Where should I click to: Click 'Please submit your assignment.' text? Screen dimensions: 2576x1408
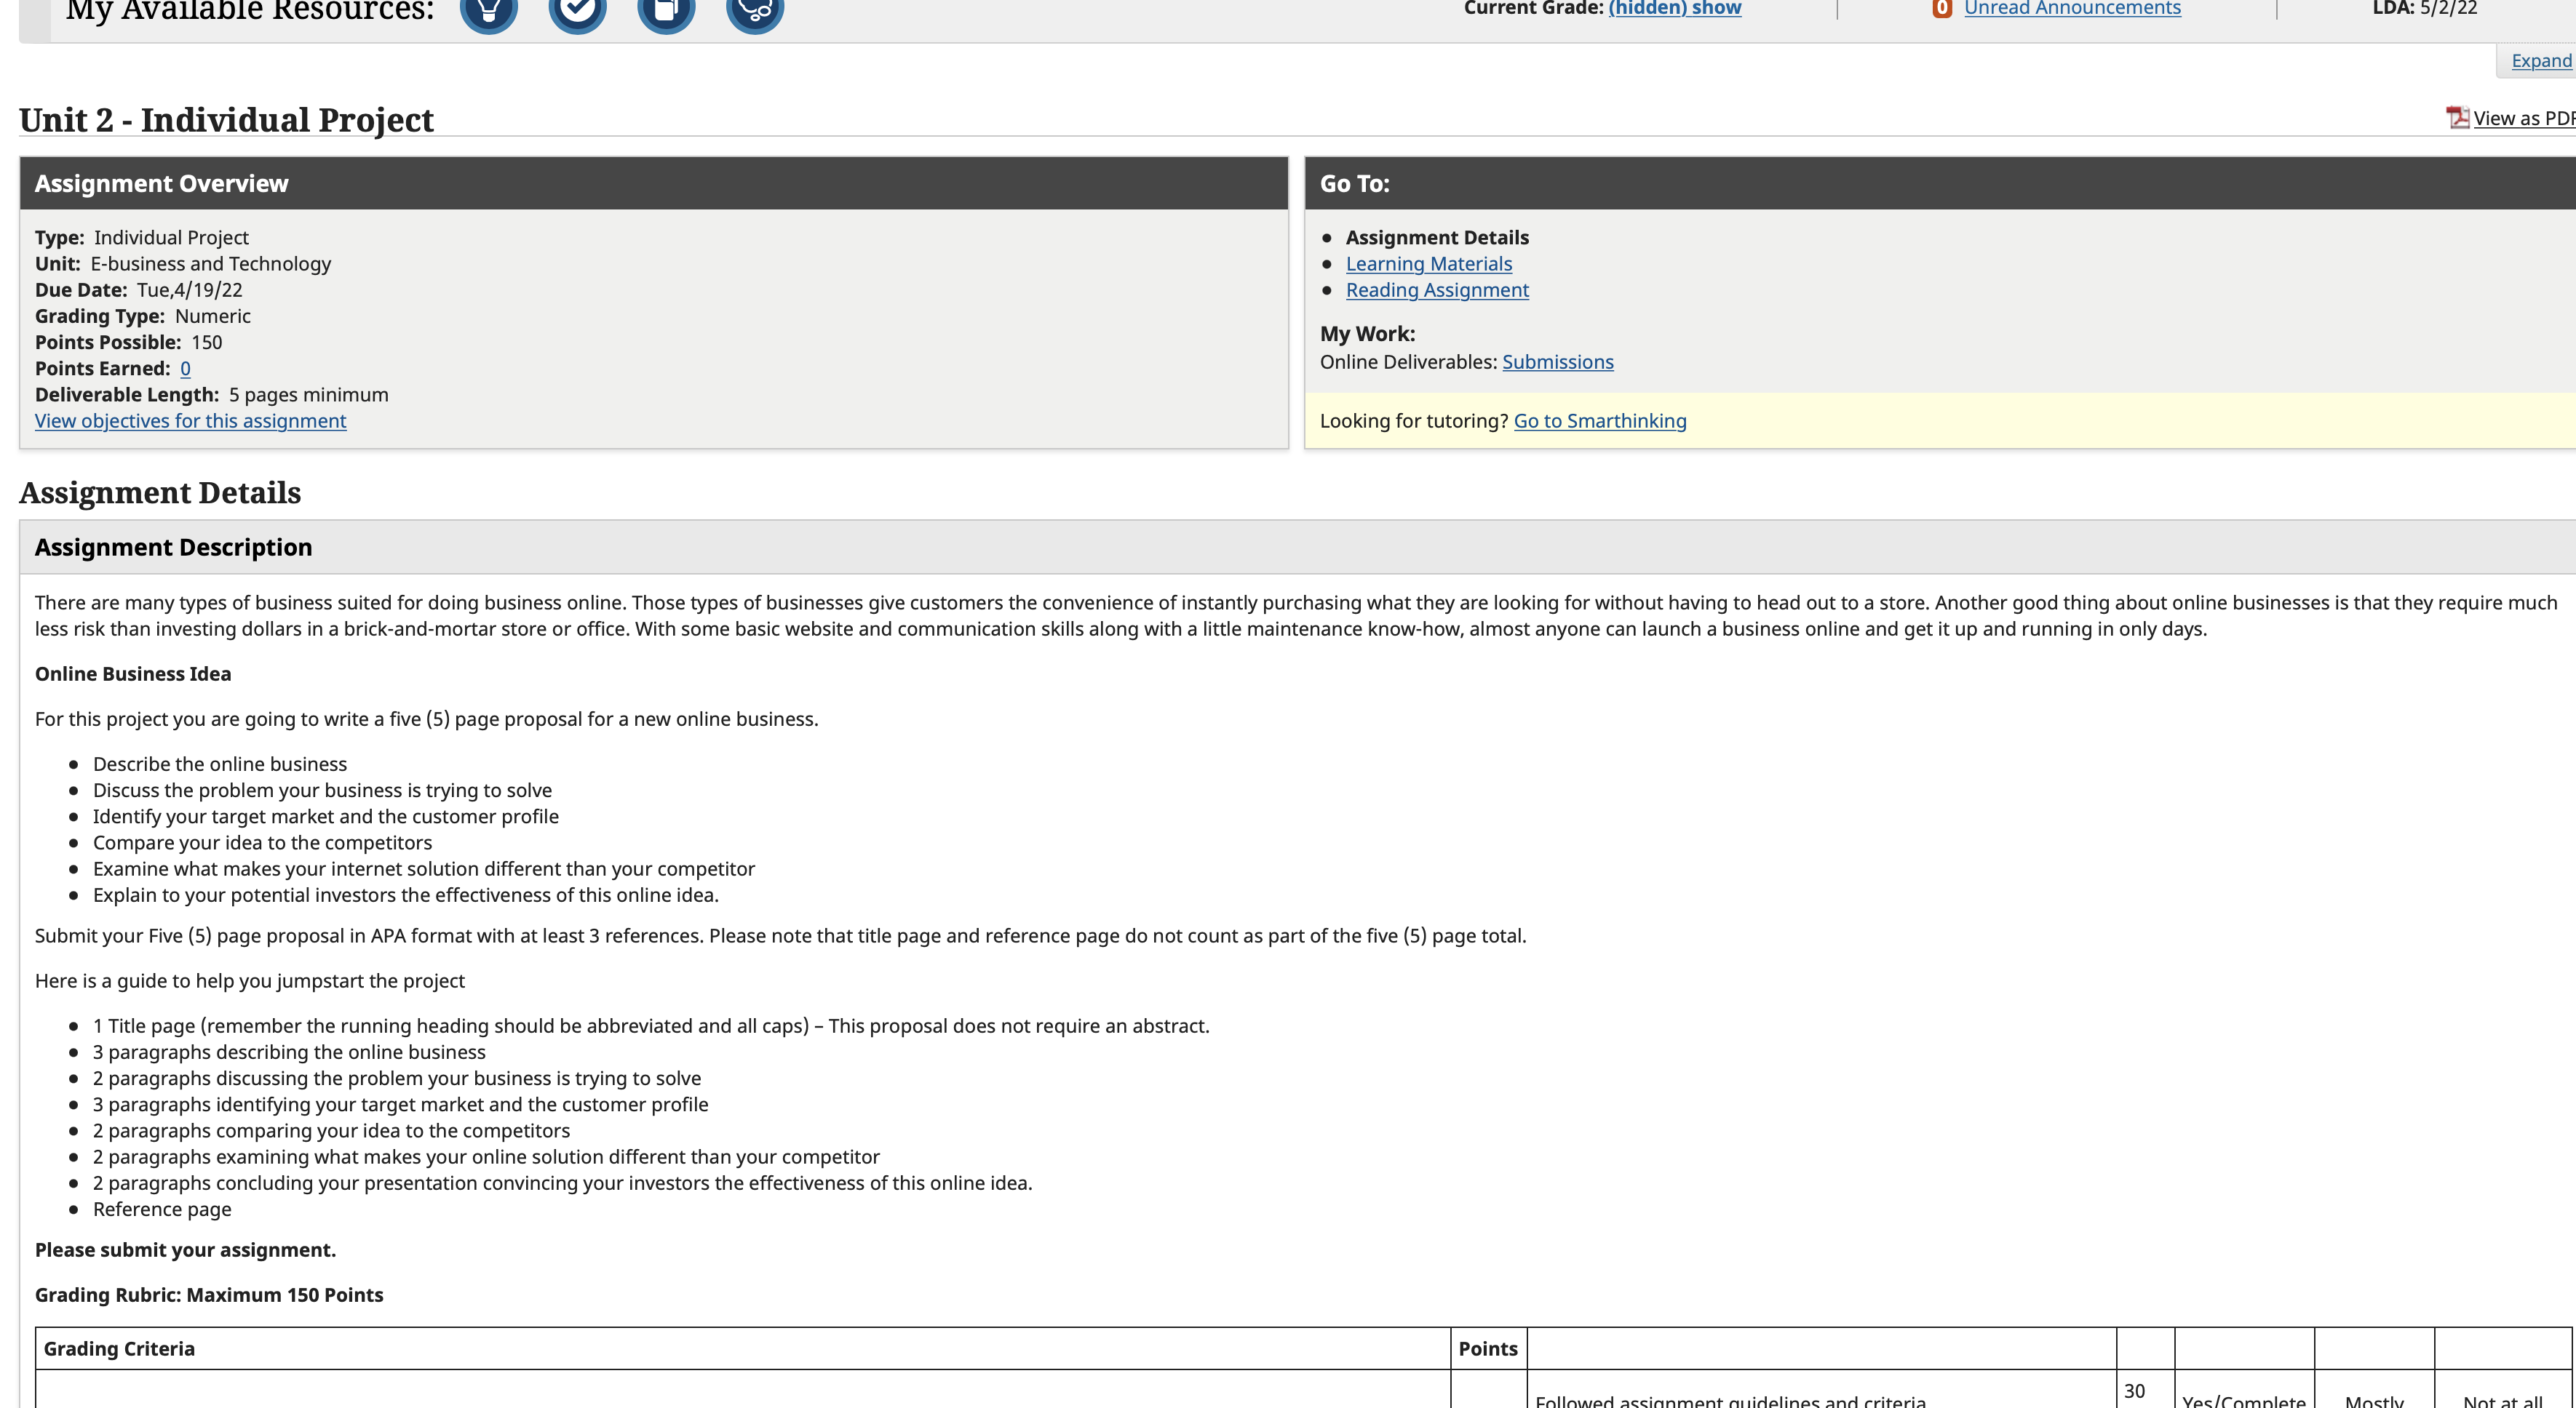point(185,1250)
